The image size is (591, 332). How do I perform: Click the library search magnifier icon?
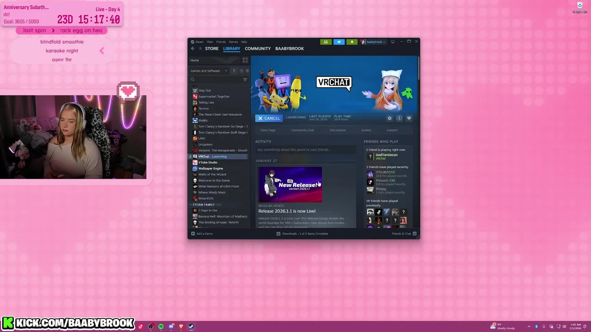coord(193,79)
